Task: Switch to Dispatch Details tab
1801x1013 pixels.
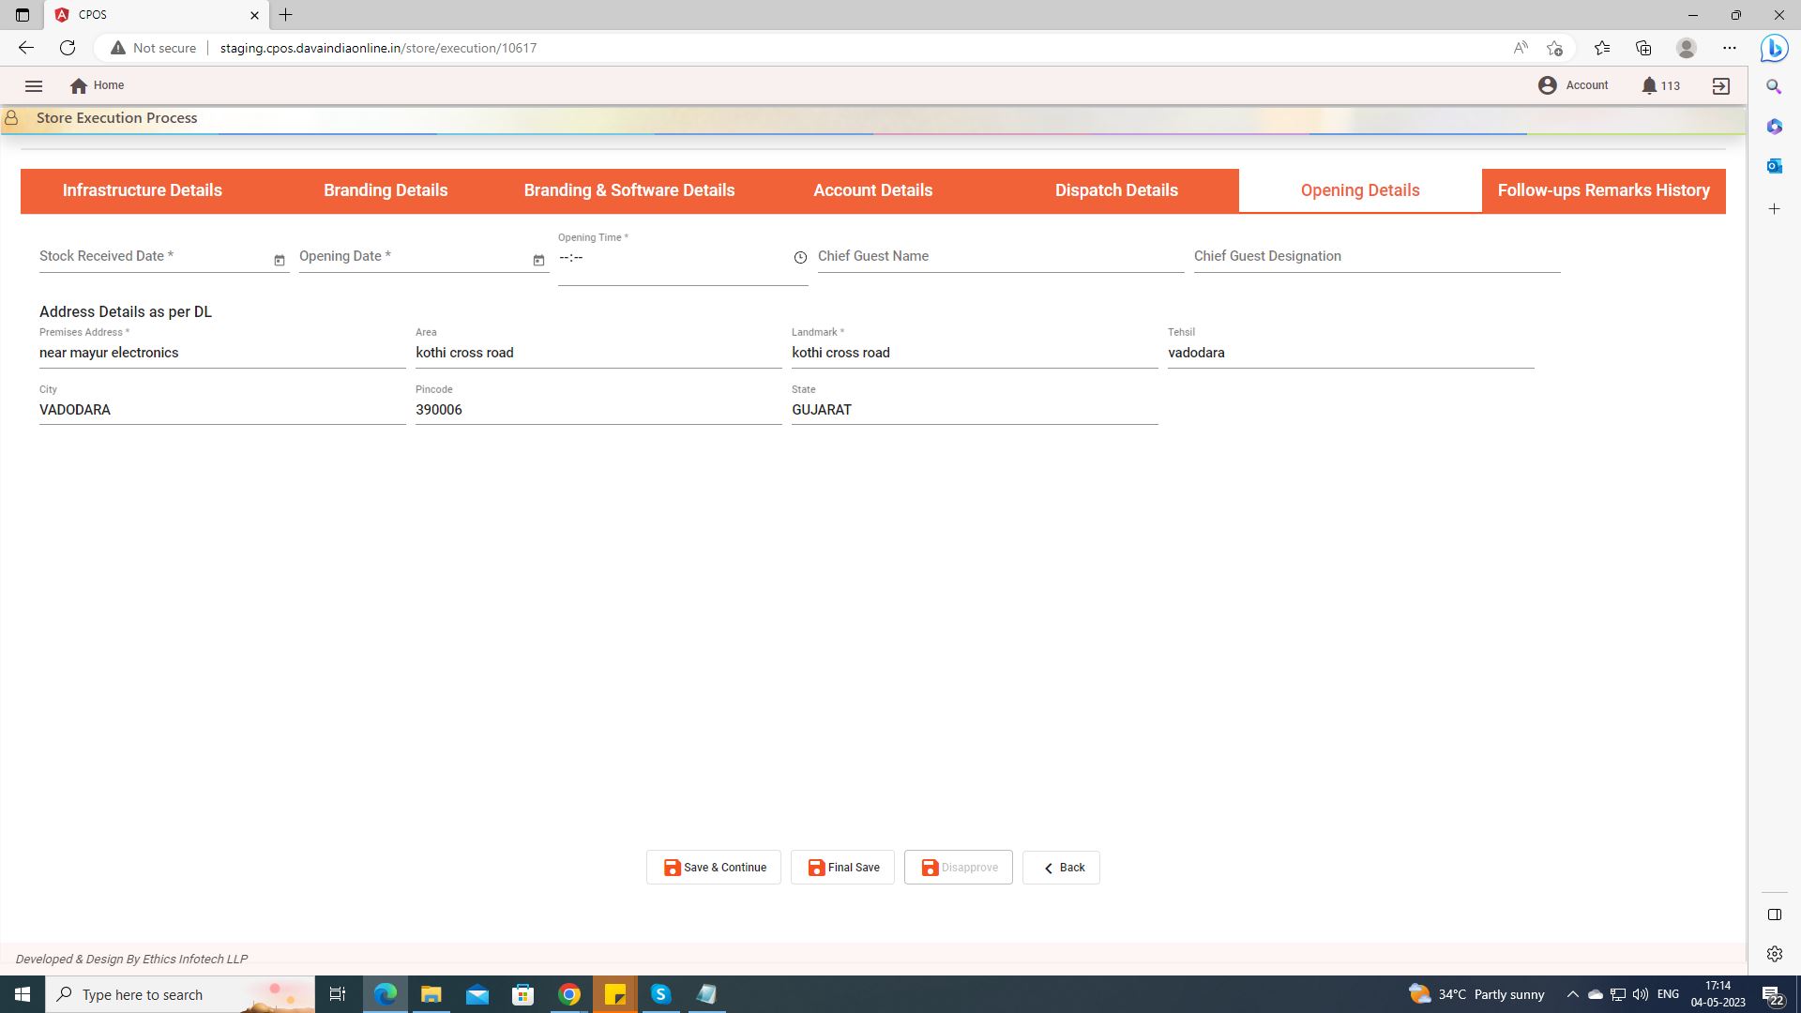Action: [x=1116, y=190]
